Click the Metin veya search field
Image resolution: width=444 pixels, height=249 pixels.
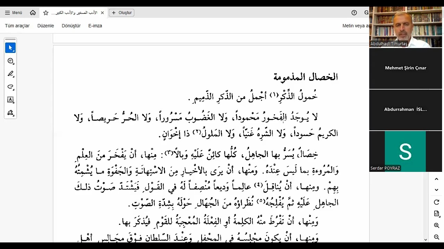(355, 26)
